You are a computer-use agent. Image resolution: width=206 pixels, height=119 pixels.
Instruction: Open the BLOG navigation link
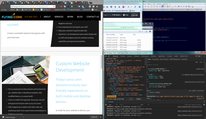(x=80, y=17)
